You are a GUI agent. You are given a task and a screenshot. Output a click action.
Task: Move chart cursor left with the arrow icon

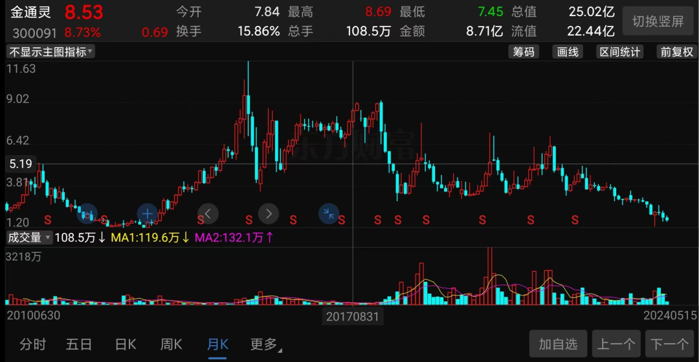pos(208,214)
